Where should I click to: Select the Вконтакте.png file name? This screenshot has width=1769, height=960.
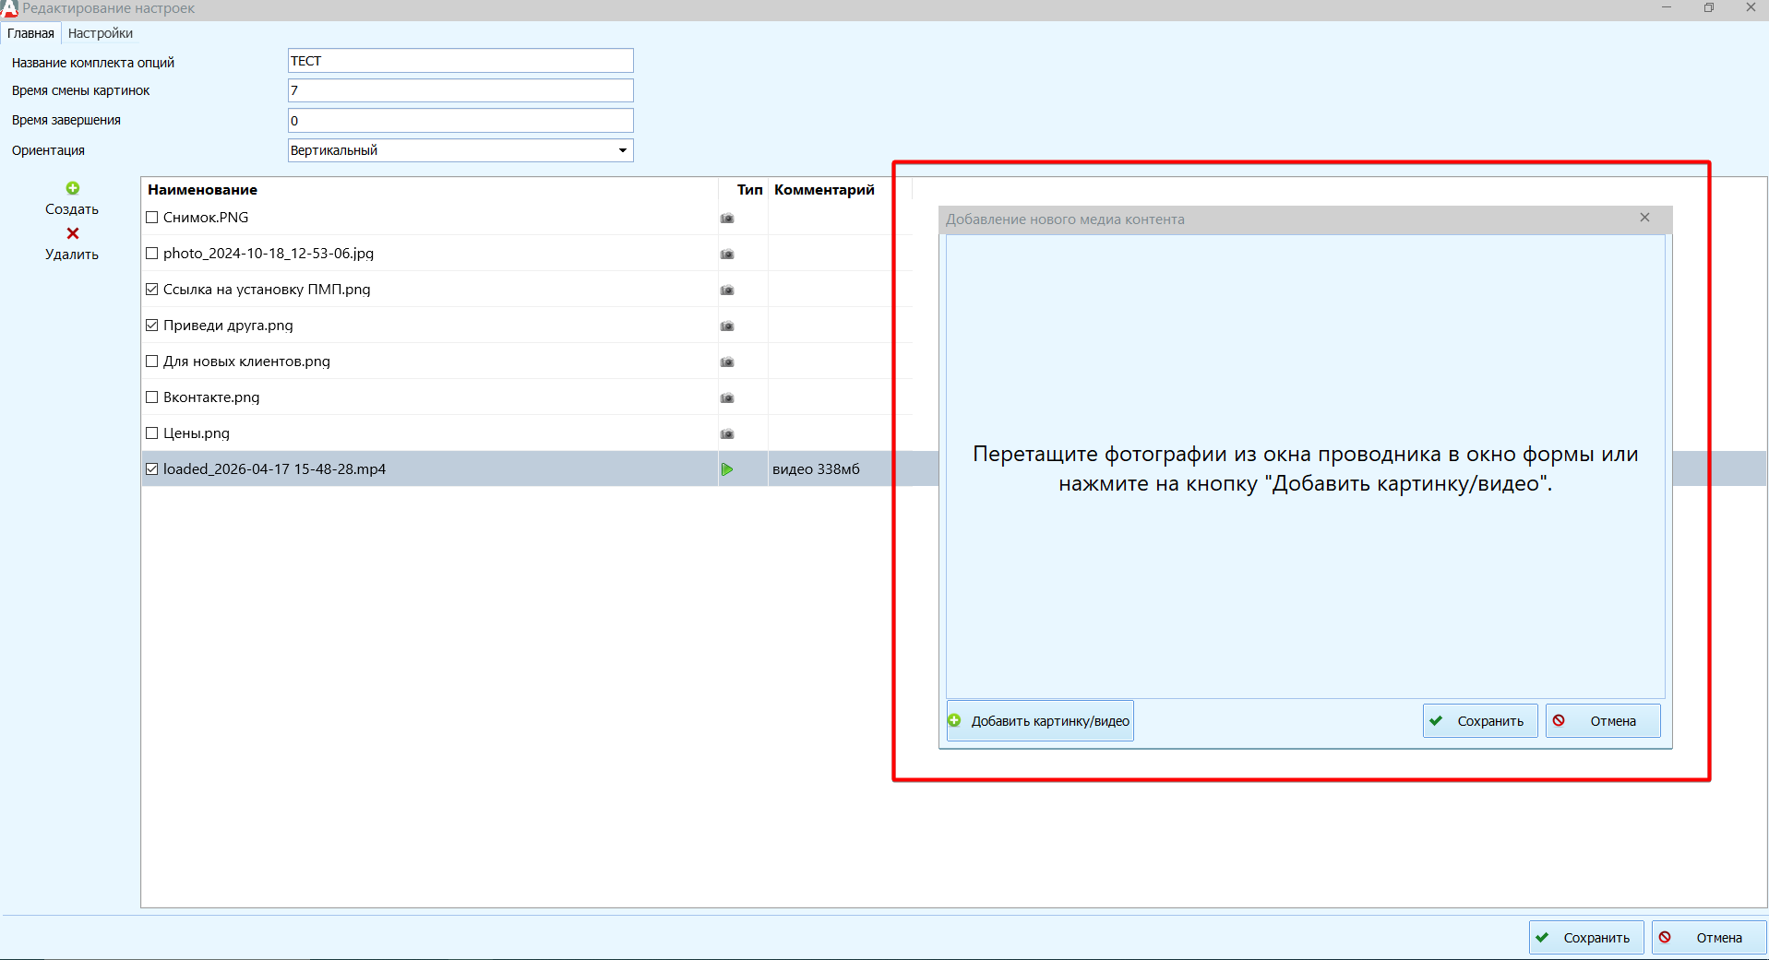point(211,397)
